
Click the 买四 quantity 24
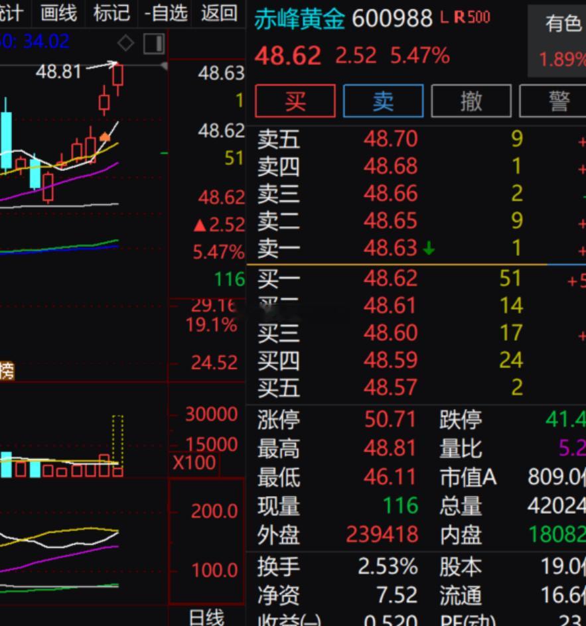point(511,359)
